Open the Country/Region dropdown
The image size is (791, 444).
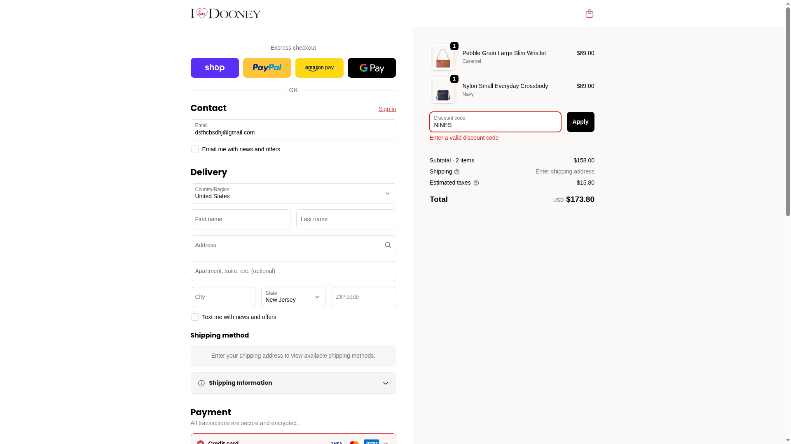[x=293, y=193]
